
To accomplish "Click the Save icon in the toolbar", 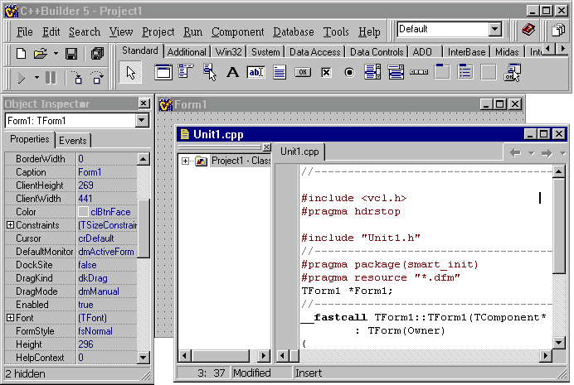I will pyautogui.click(x=71, y=54).
